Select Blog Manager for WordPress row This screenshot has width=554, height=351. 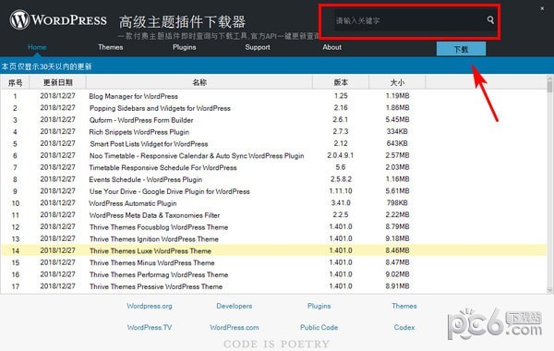coord(274,96)
